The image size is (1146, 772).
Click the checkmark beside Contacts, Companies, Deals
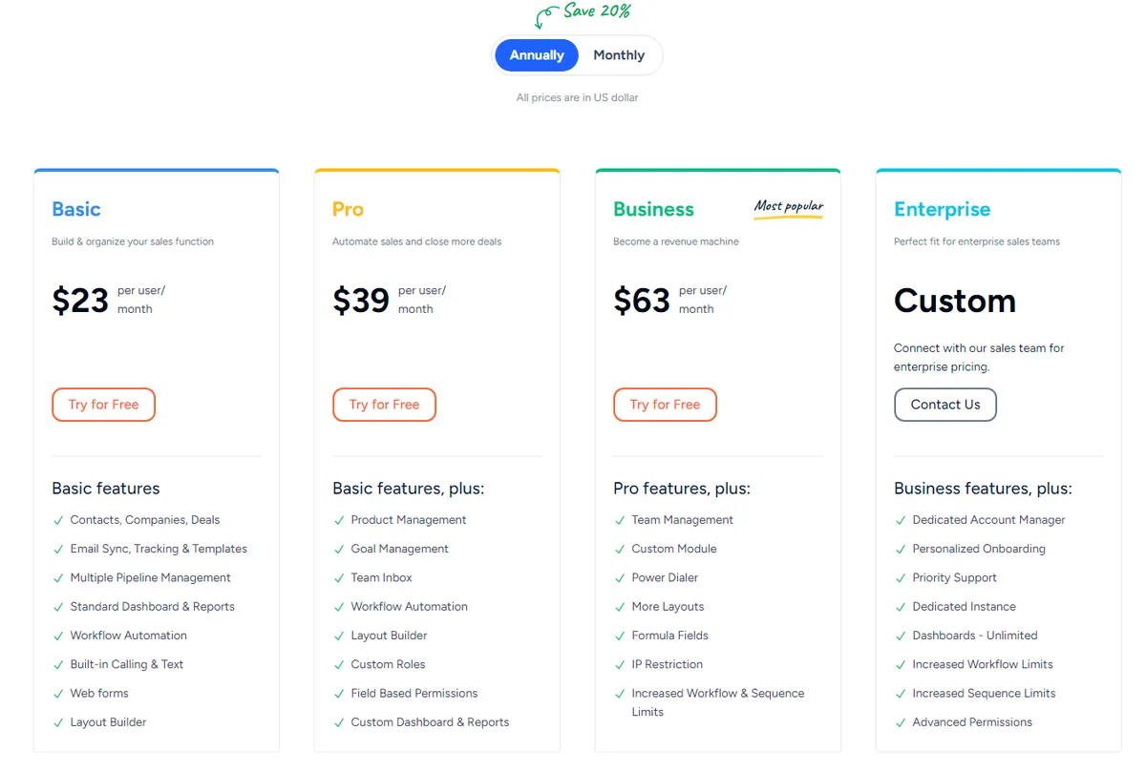[x=57, y=519]
